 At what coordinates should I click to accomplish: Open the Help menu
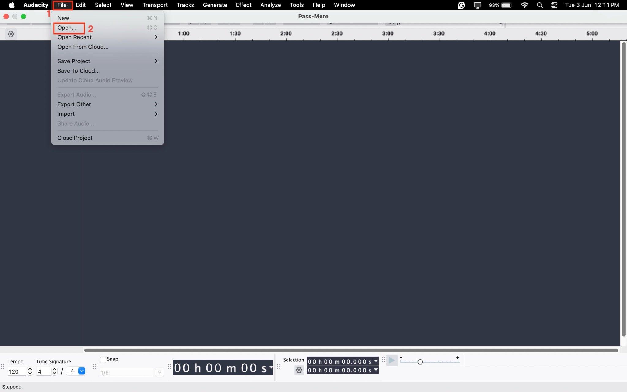319,5
